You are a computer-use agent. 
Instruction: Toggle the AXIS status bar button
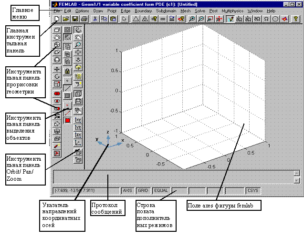127,190
